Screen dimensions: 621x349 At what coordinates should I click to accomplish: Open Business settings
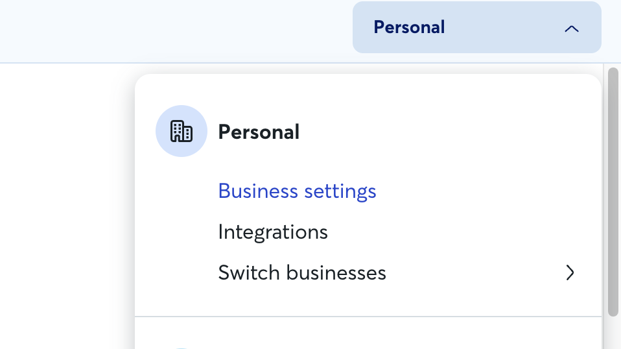297,191
